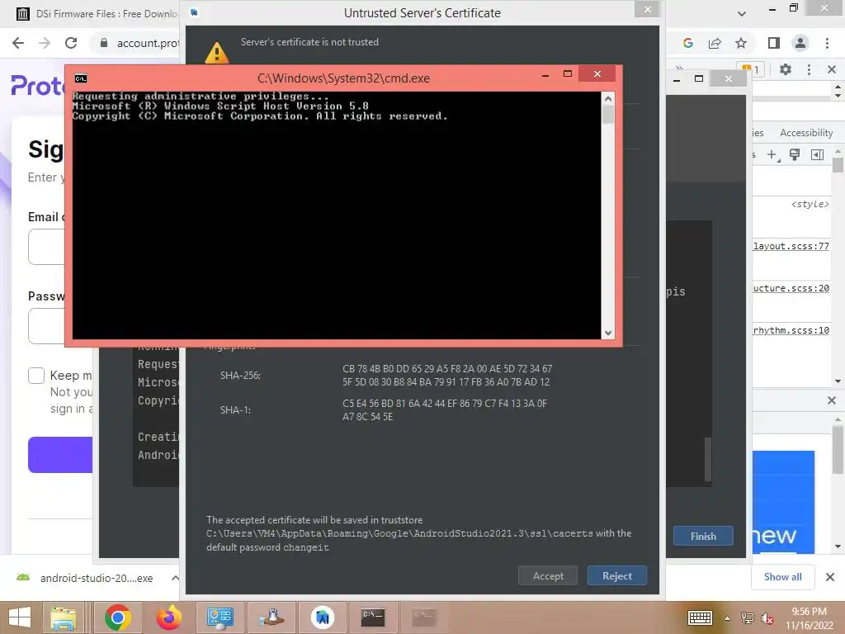Go back in the Chrome browser
Viewport: 845px width, 634px height.
tap(18, 43)
